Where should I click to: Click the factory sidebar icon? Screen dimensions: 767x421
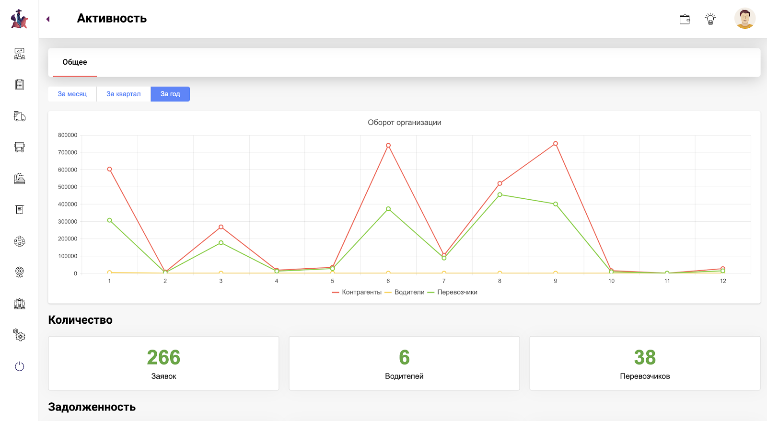tap(19, 179)
